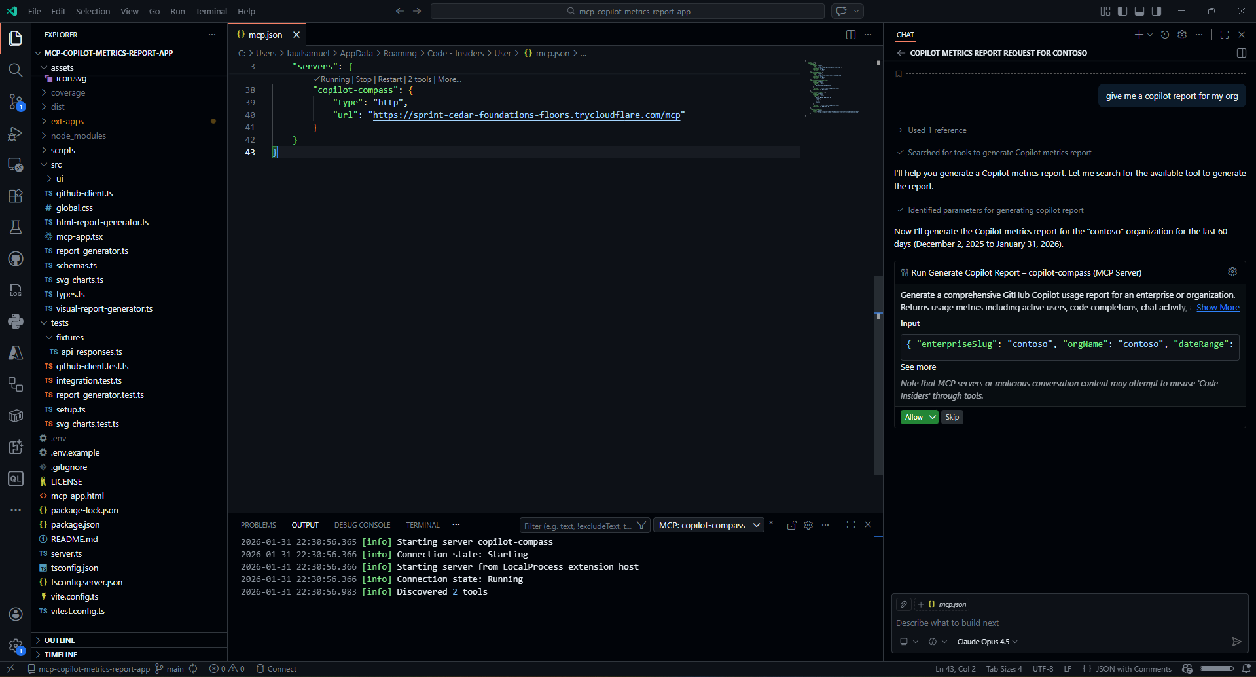The height and width of the screenshot is (677, 1256).
Task: Toggle secondary side bar layout button
Action: tap(1157, 11)
